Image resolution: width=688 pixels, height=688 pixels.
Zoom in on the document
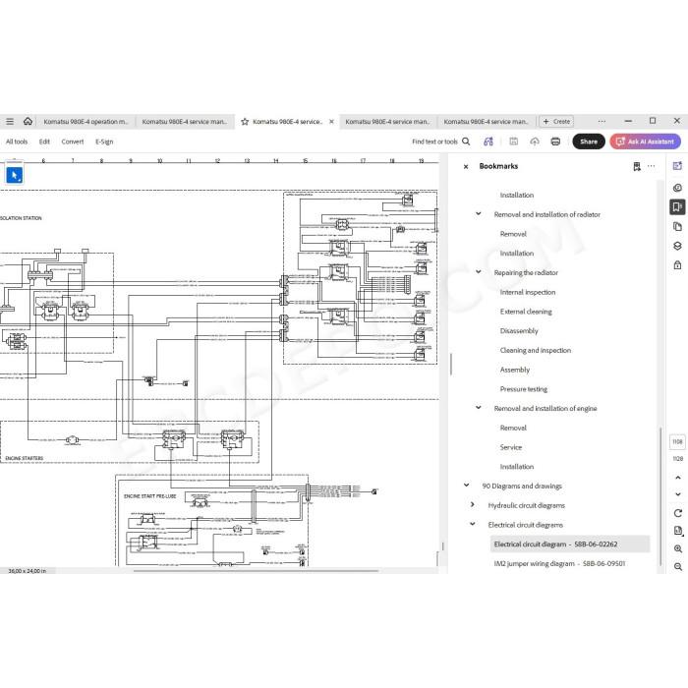(x=678, y=548)
